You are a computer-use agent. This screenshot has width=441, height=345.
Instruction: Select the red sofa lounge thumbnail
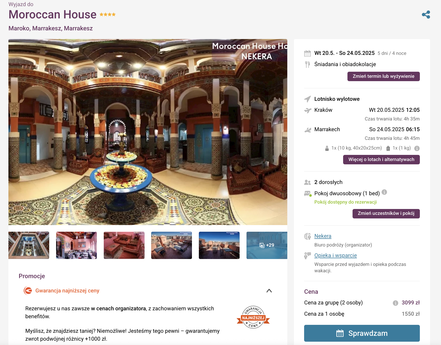(x=124, y=245)
